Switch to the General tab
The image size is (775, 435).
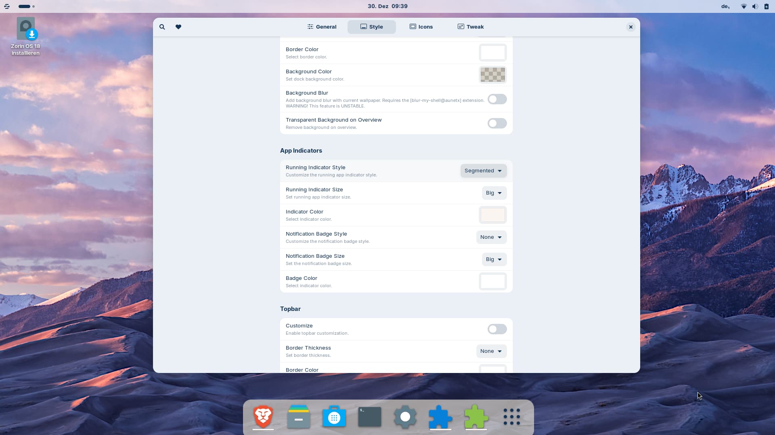tap(322, 27)
